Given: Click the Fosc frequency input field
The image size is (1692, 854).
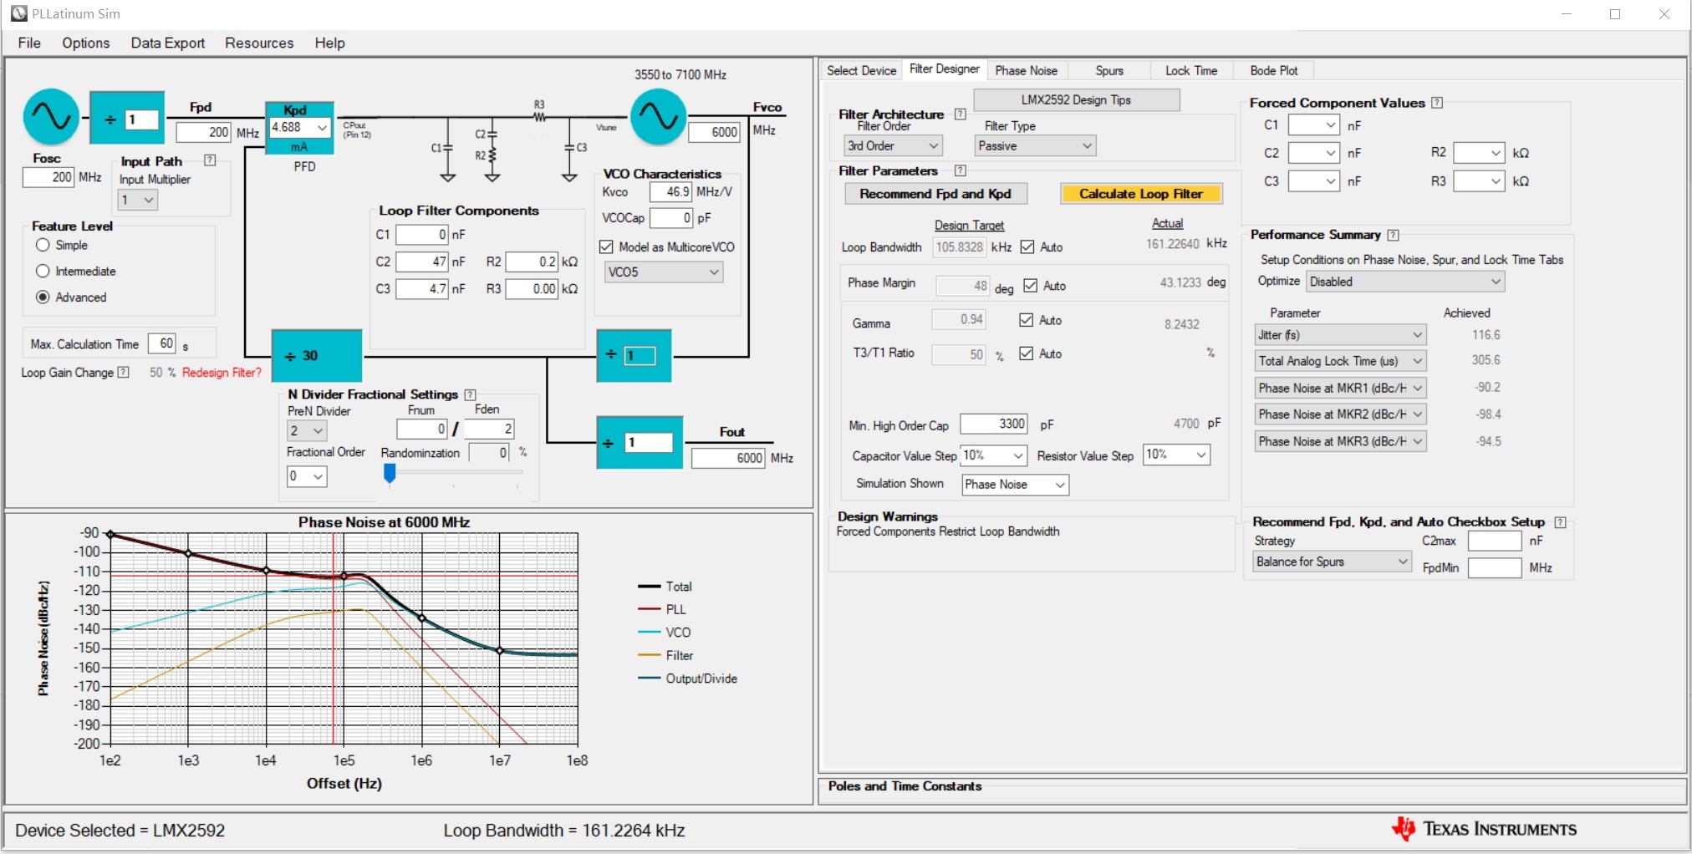Looking at the screenshot, I should click(48, 177).
